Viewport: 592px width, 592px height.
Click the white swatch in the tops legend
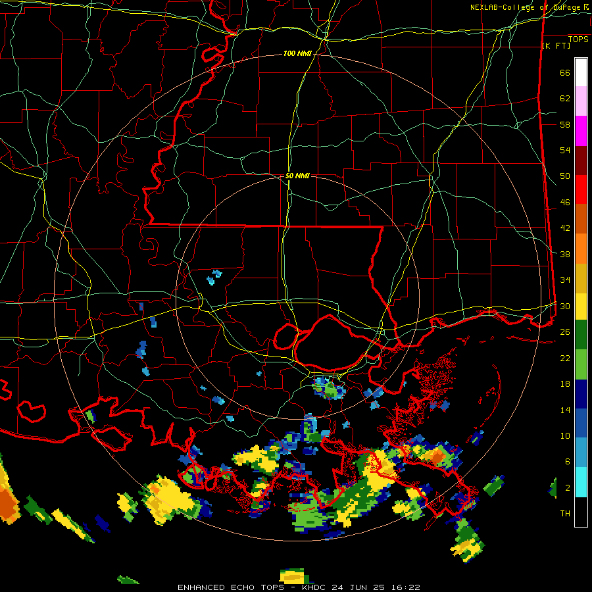tap(581, 72)
